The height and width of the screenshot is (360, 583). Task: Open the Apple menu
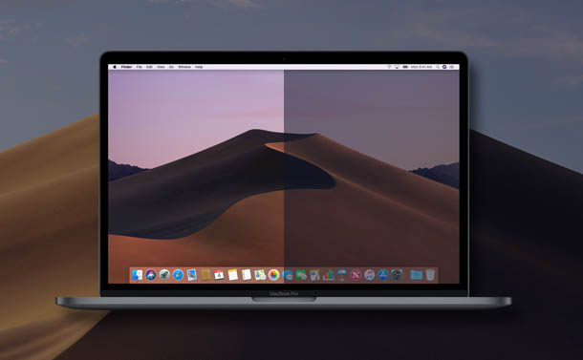pos(115,67)
